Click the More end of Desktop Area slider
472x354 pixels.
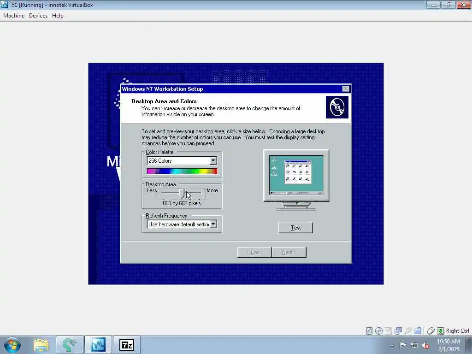(212, 190)
